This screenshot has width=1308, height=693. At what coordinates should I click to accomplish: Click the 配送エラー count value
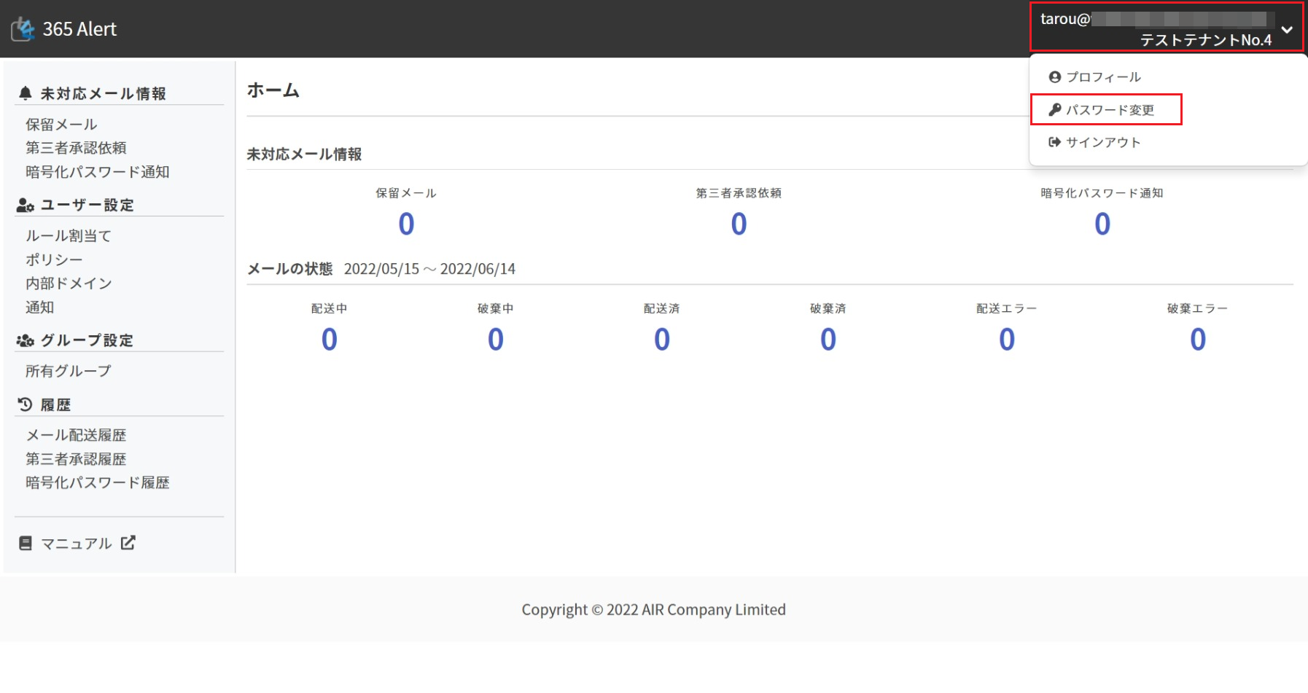coord(1006,340)
